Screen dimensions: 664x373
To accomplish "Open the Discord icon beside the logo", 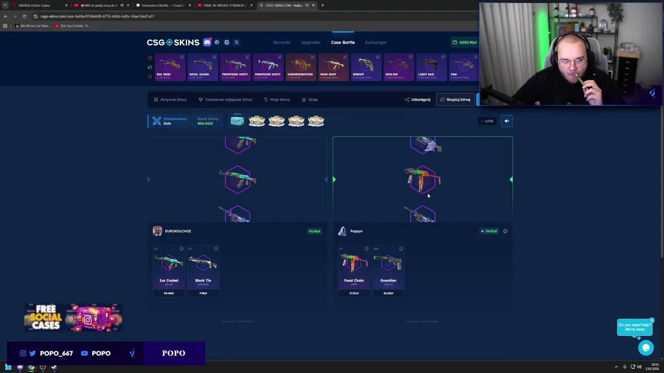I will coord(207,42).
